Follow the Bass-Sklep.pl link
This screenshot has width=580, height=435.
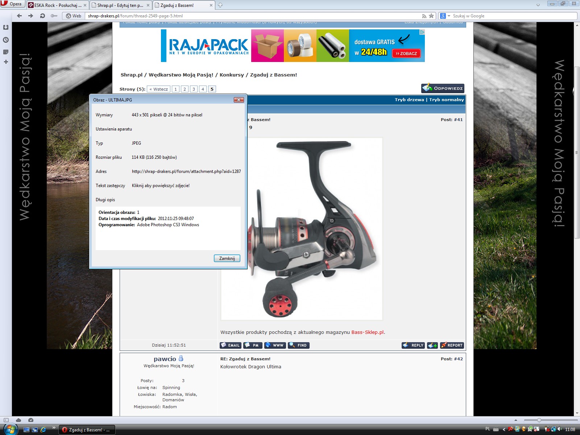coord(367,332)
